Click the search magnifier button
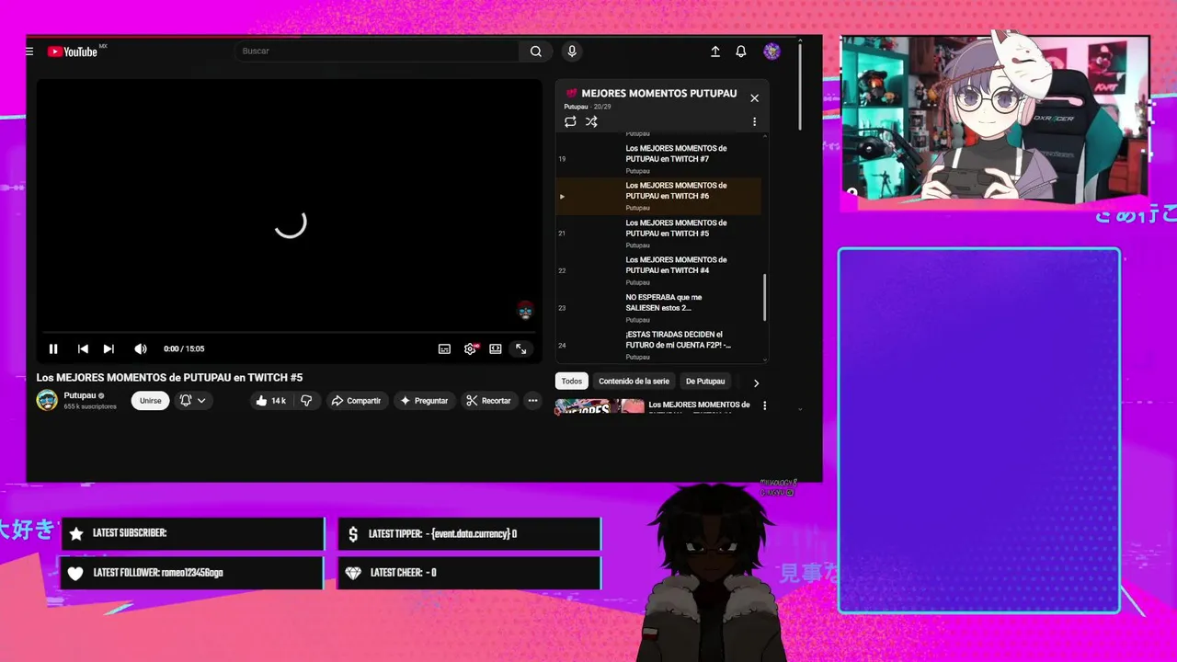The image size is (1177, 662). click(x=536, y=51)
